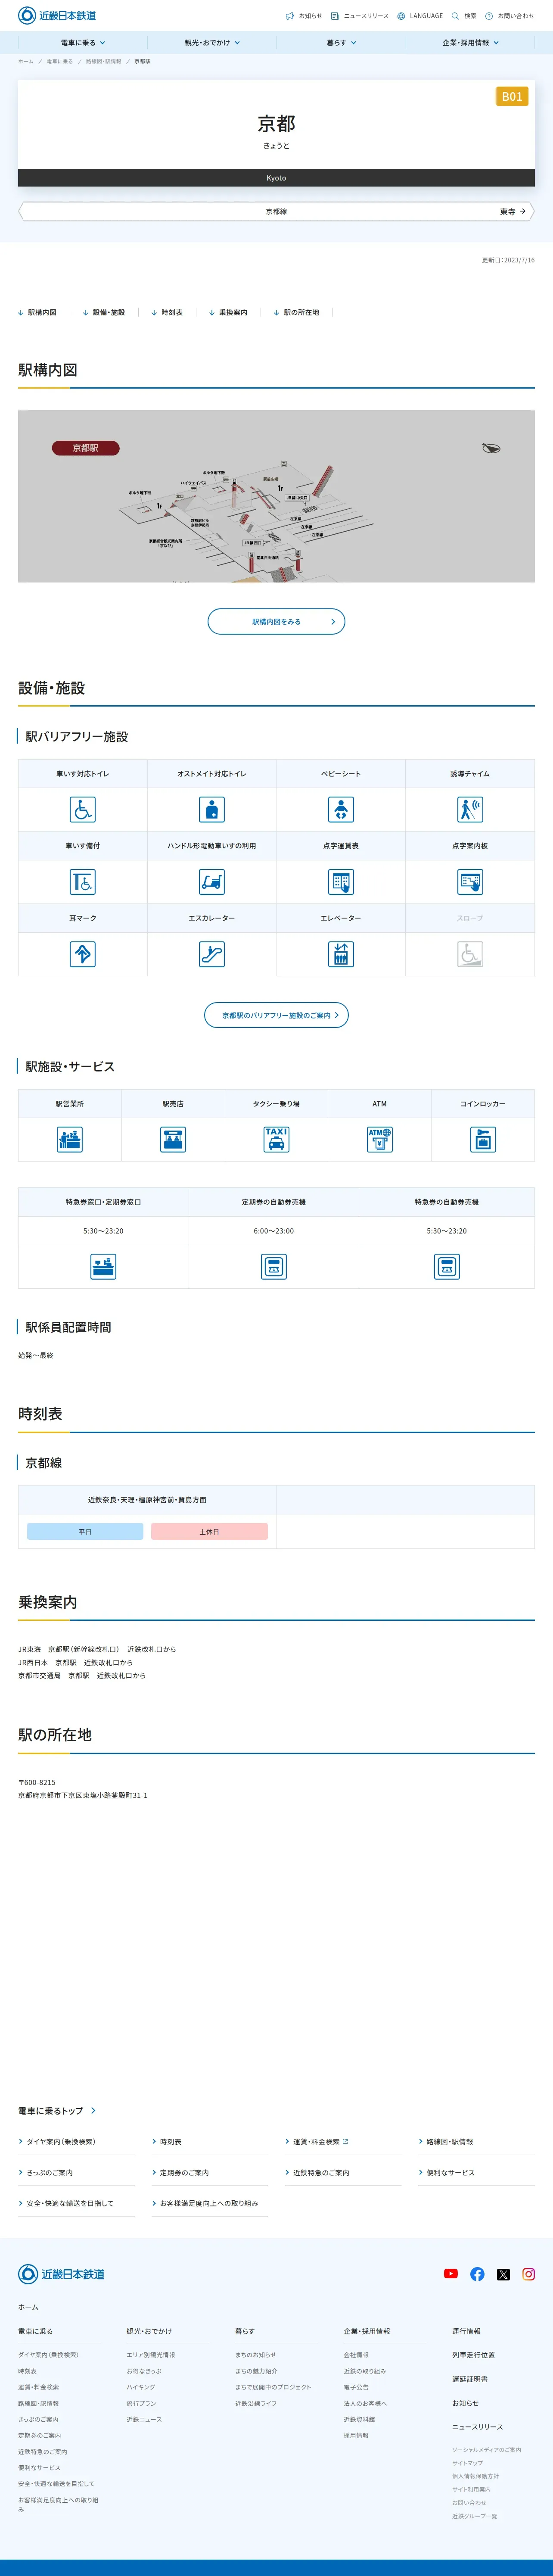Click the wheelchair storage icon
553x2576 pixels.
(x=83, y=882)
